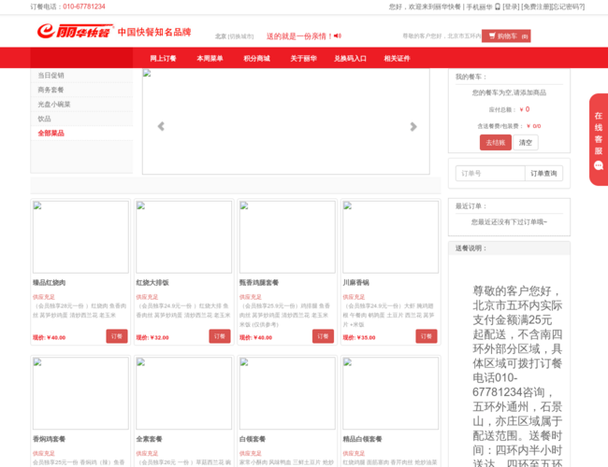Select the 商务套餐 category
608x467 pixels.
click(x=51, y=91)
